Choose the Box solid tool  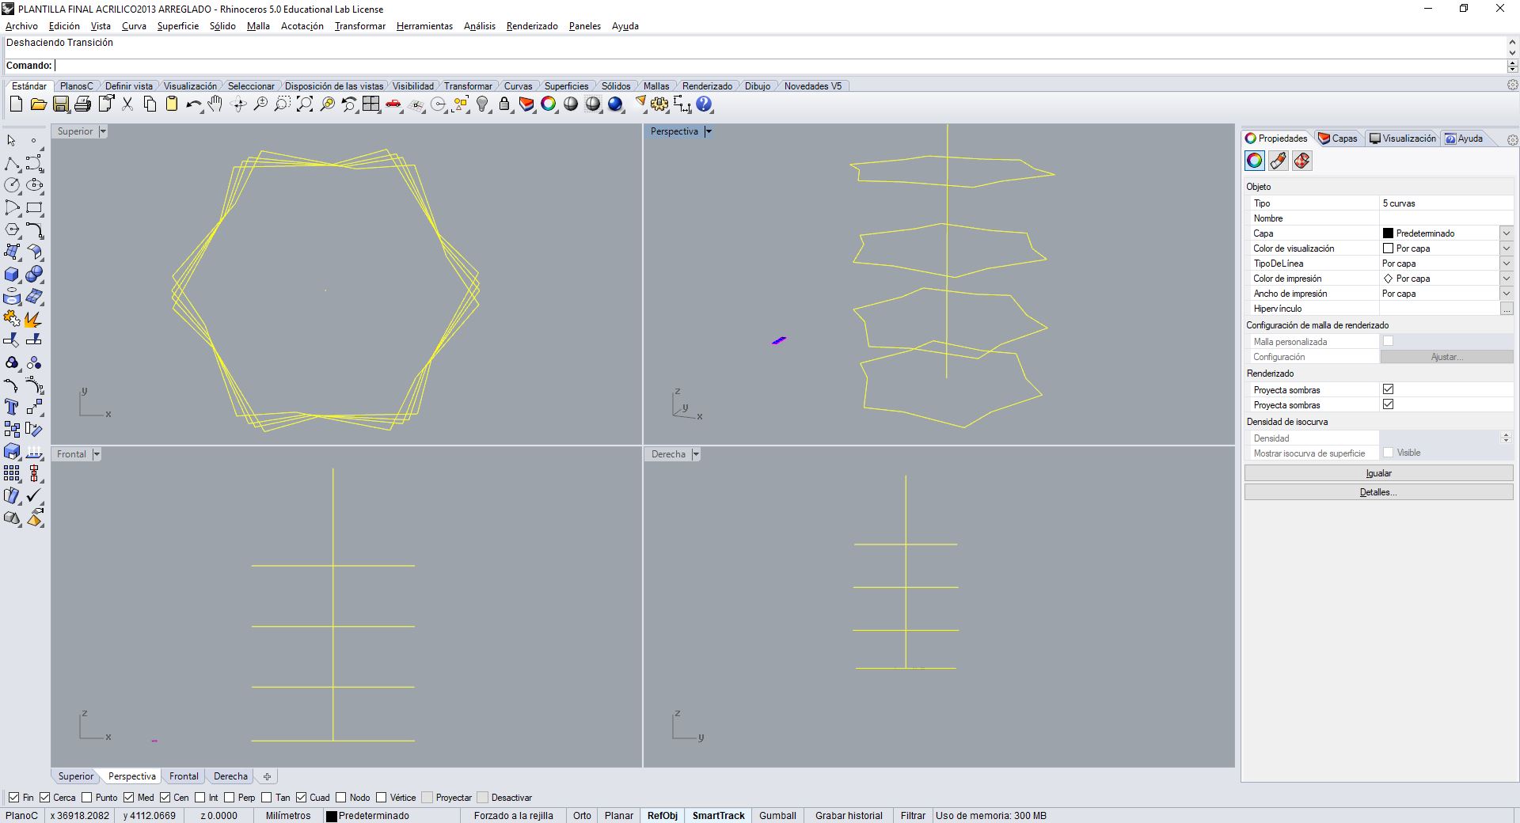tap(12, 274)
